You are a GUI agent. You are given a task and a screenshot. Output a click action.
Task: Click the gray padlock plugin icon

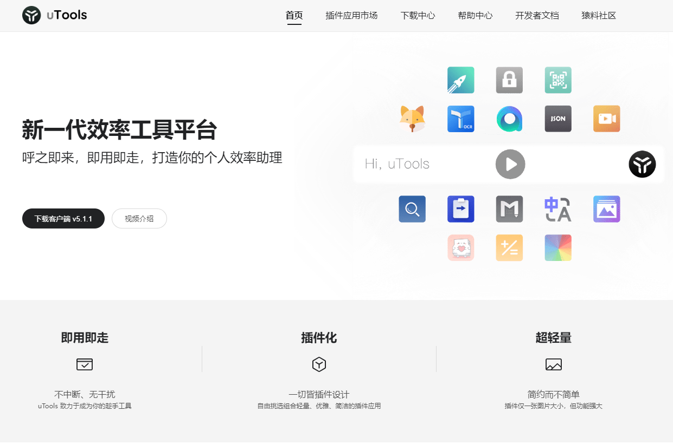[x=509, y=80]
